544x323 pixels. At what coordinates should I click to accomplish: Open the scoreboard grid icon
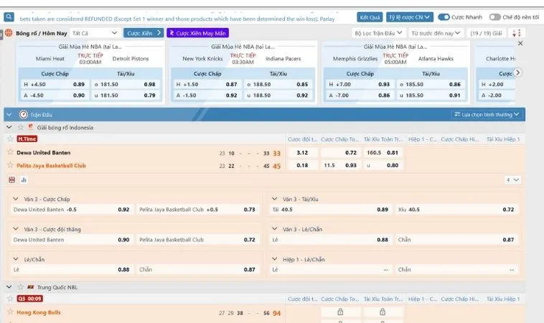point(11,179)
